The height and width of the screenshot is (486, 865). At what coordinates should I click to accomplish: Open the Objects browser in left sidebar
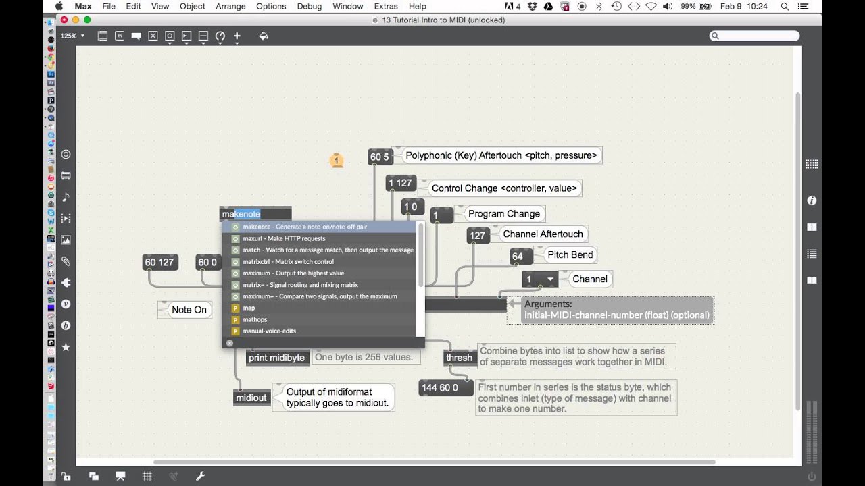tap(66, 154)
